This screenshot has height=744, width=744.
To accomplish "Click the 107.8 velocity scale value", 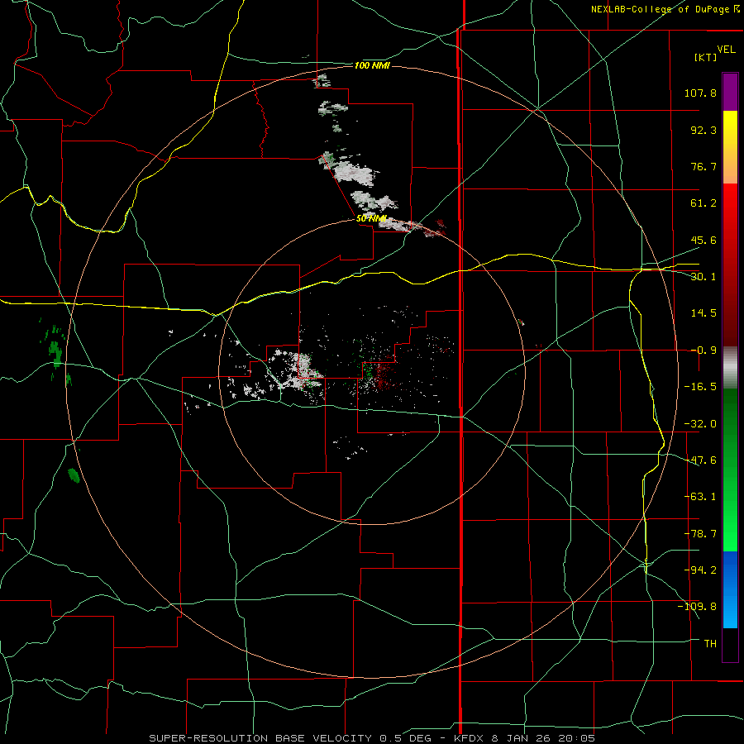I will pyautogui.click(x=700, y=93).
